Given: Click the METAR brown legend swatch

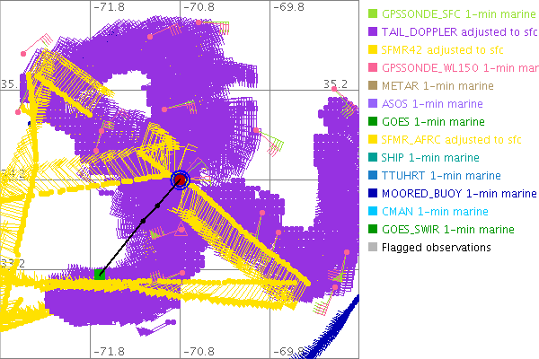Looking at the screenshot, I should pyautogui.click(x=374, y=86).
